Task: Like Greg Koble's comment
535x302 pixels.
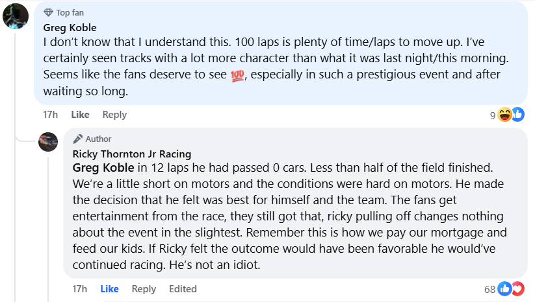Action: tap(80, 115)
